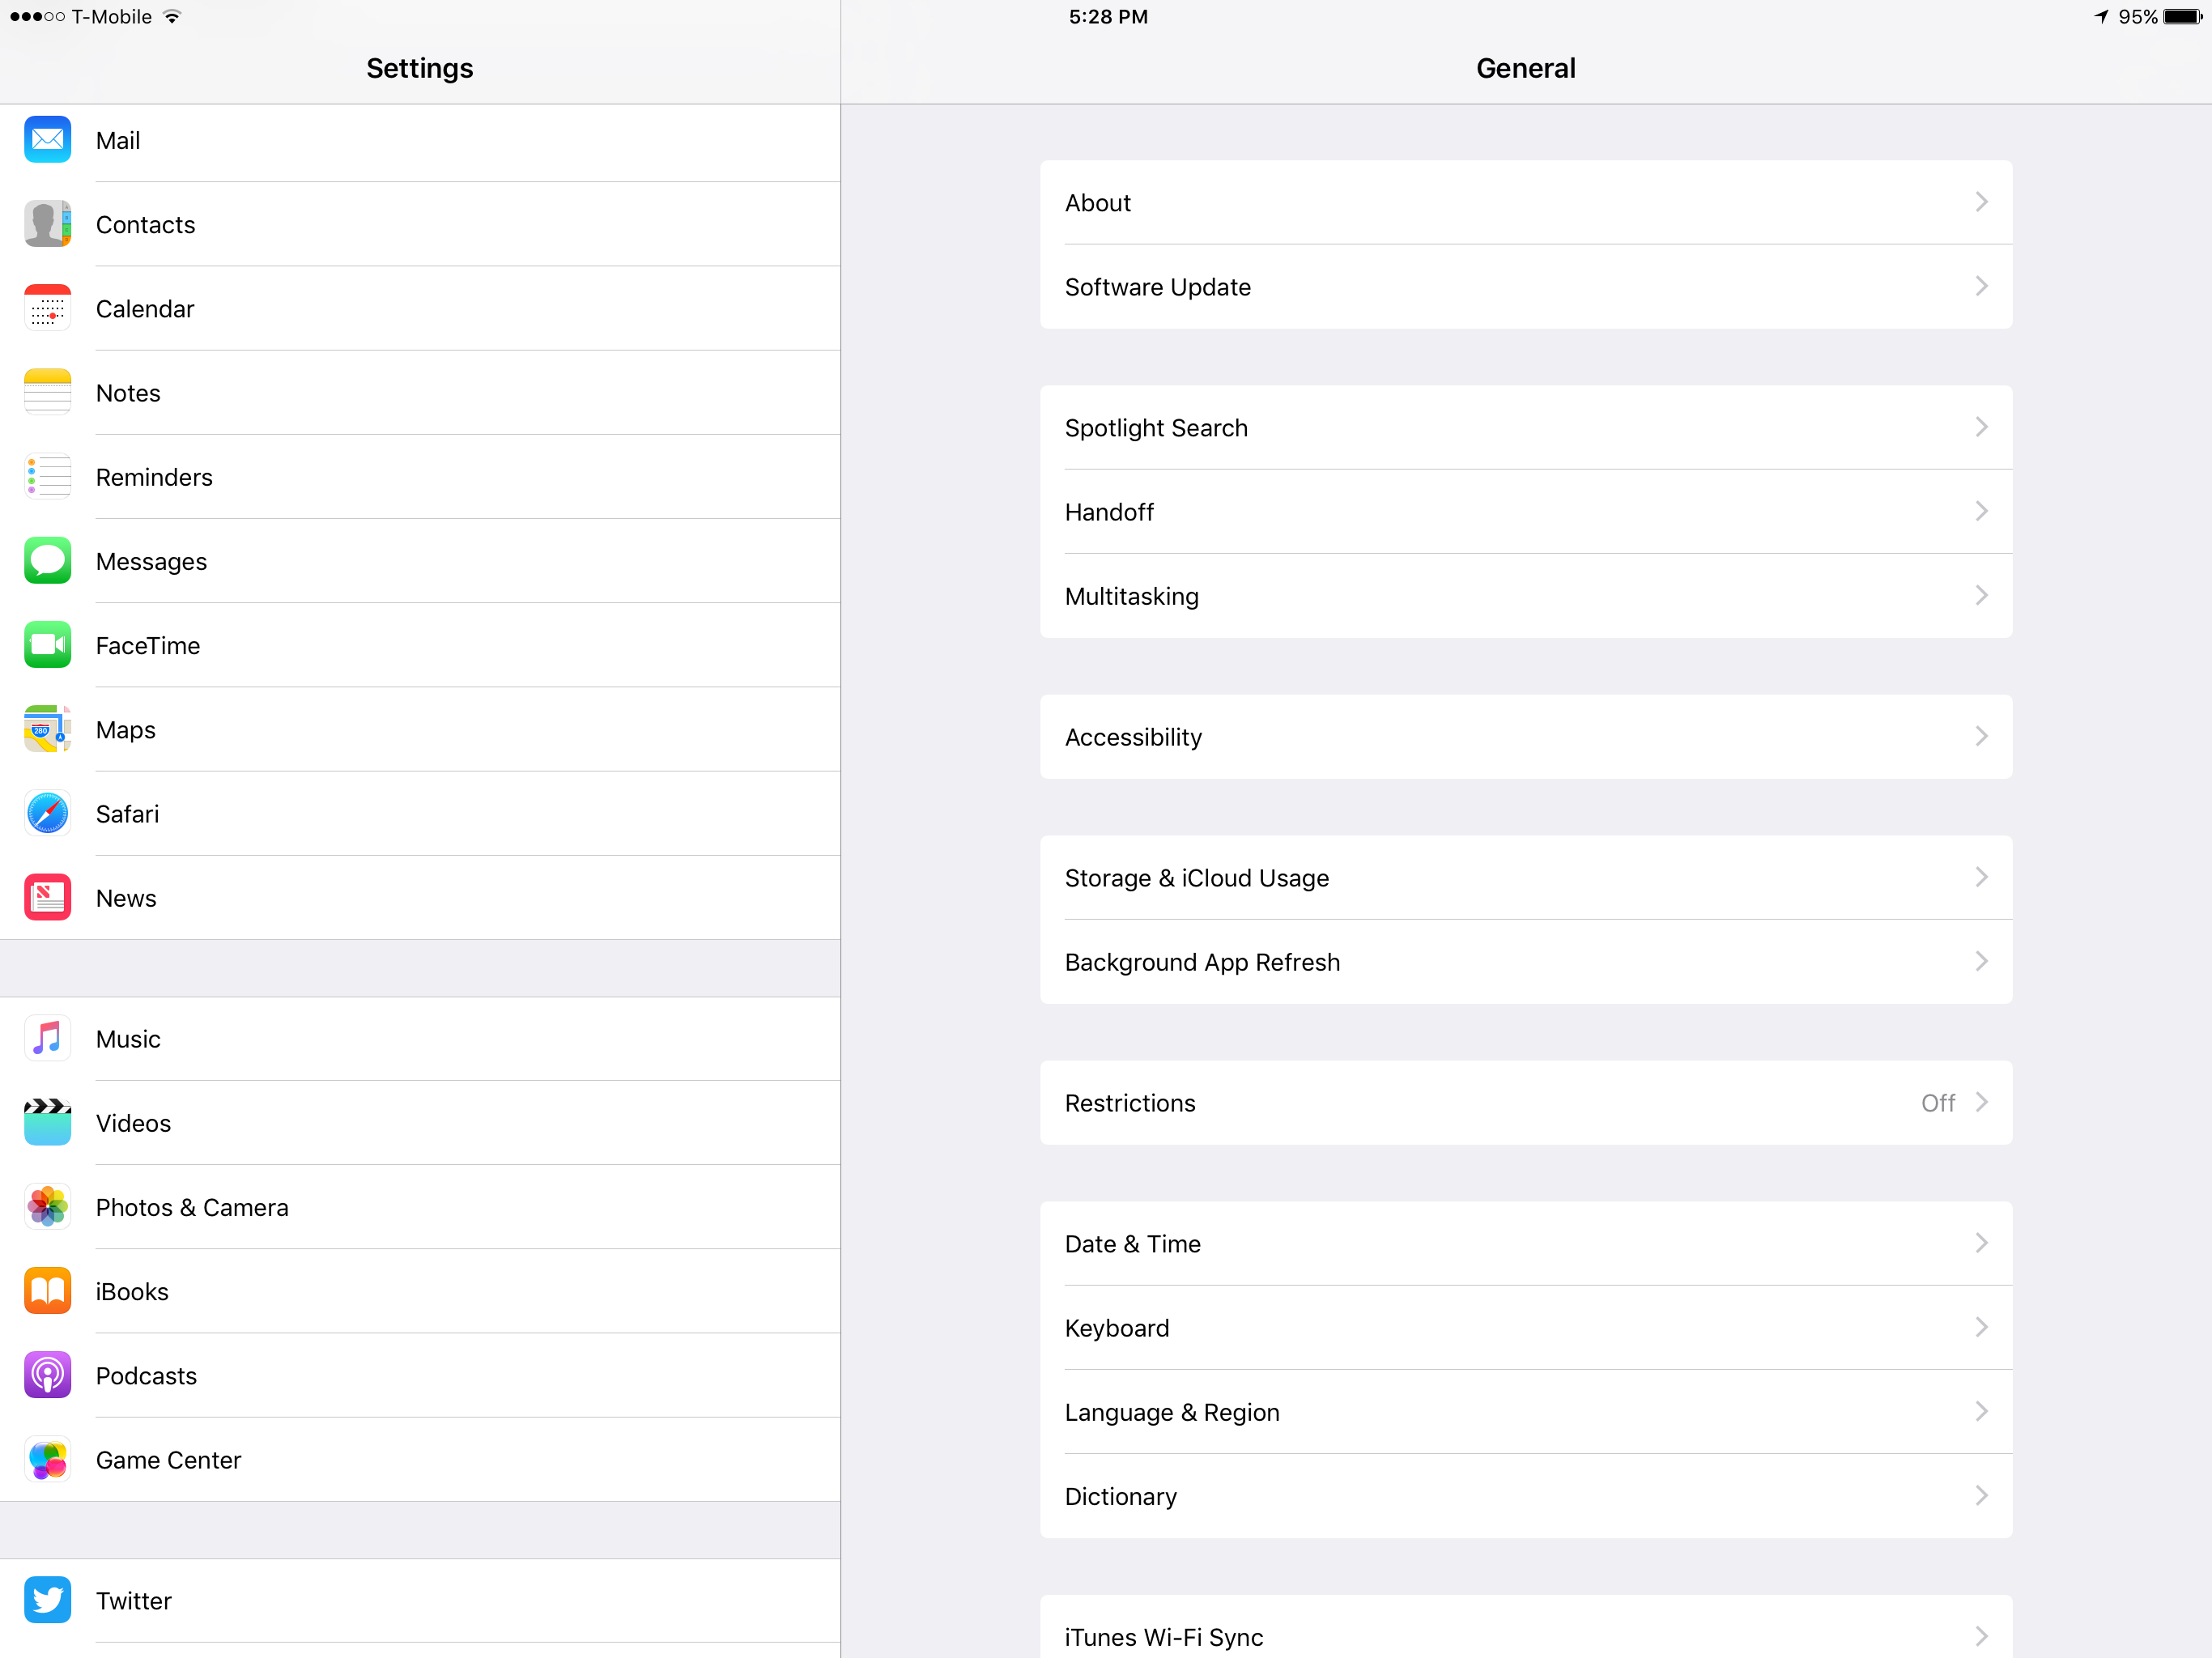Tap the Music note icon
The image size is (2212, 1658).
[x=47, y=1038]
